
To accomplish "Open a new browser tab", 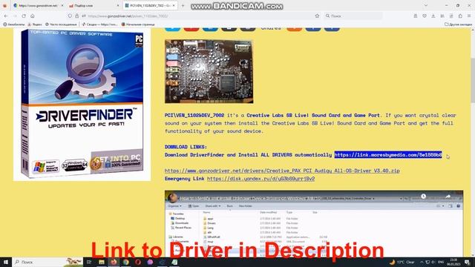I will point(183,5).
